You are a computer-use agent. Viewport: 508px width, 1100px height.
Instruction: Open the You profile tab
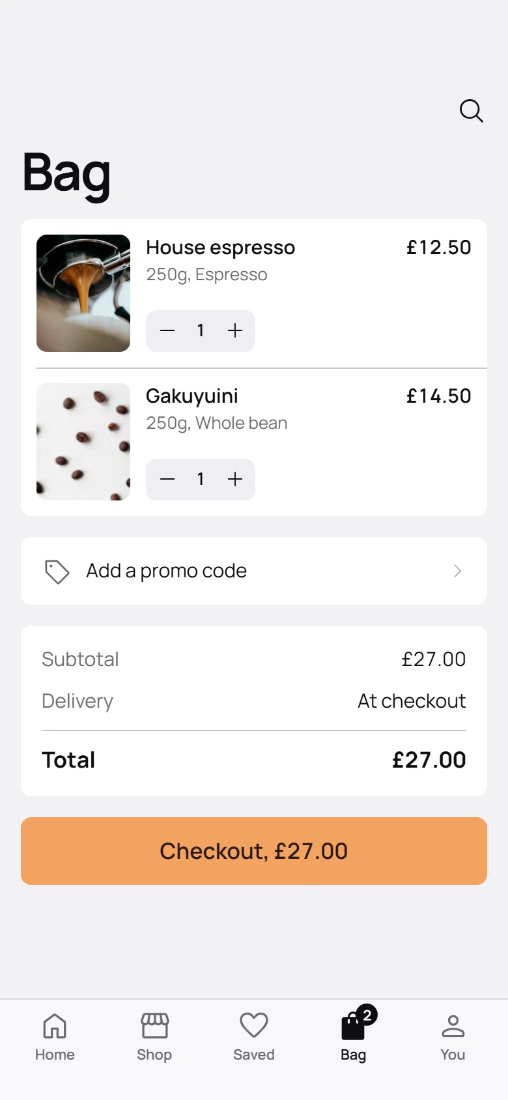[453, 1037]
